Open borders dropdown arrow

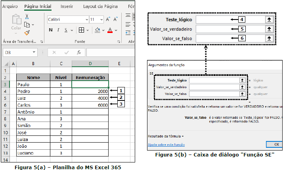88,30
